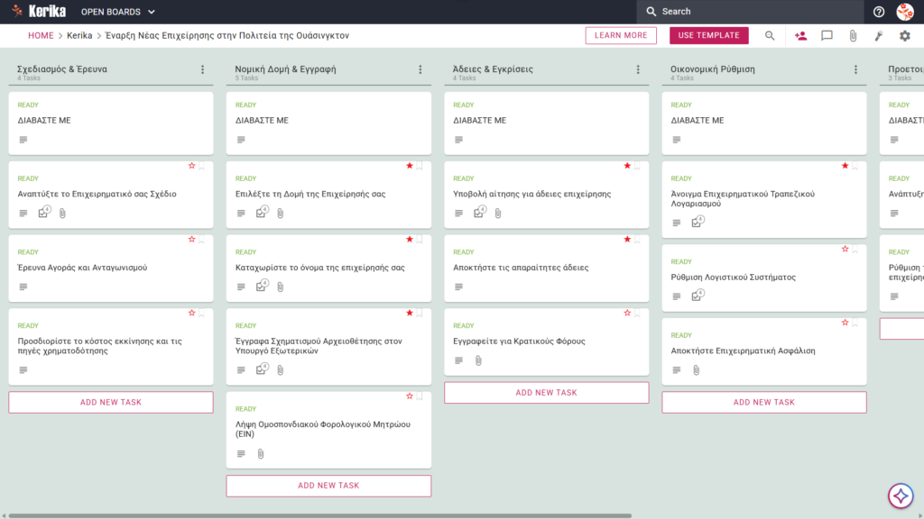Toggle star on Αποκτήστε Επιχειρηματική Ασφάλιση
This screenshot has height=519, width=924.
click(x=845, y=323)
